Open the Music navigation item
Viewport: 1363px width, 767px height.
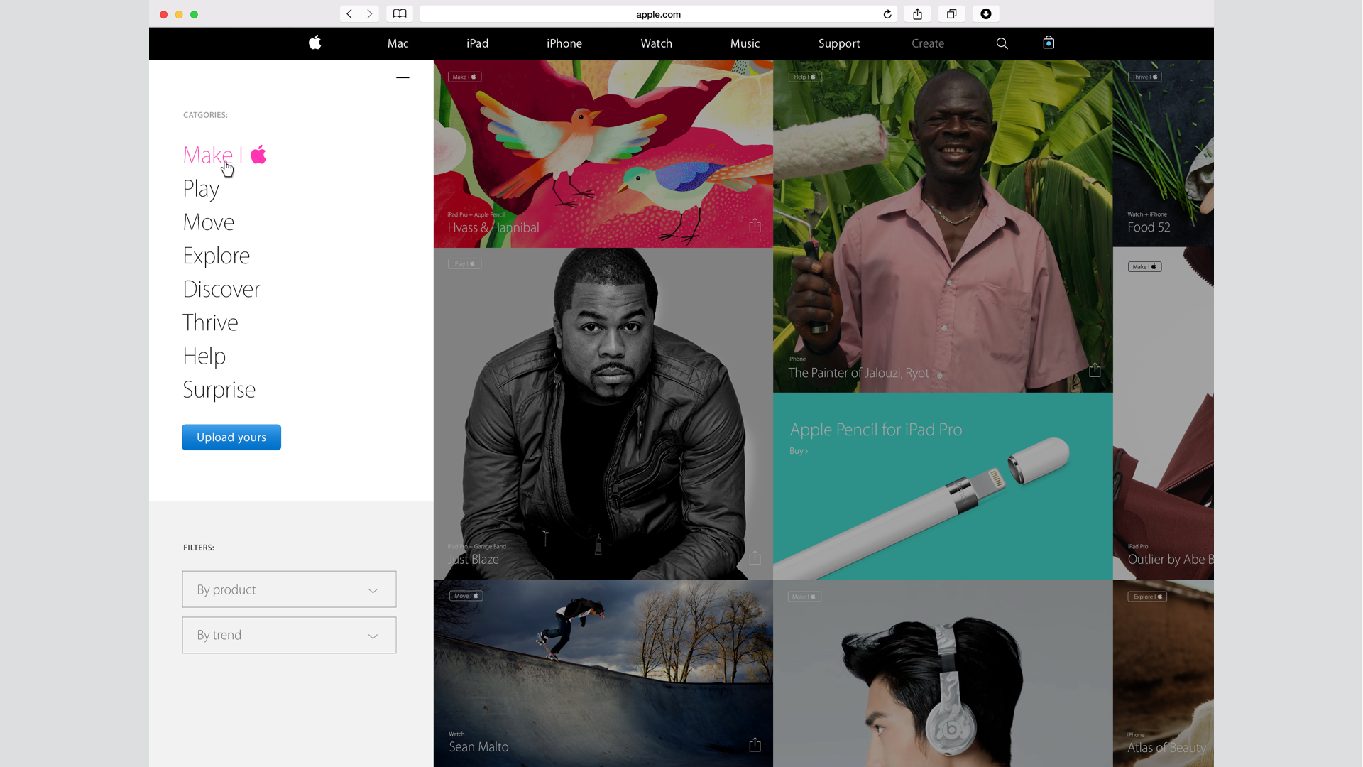[745, 43]
